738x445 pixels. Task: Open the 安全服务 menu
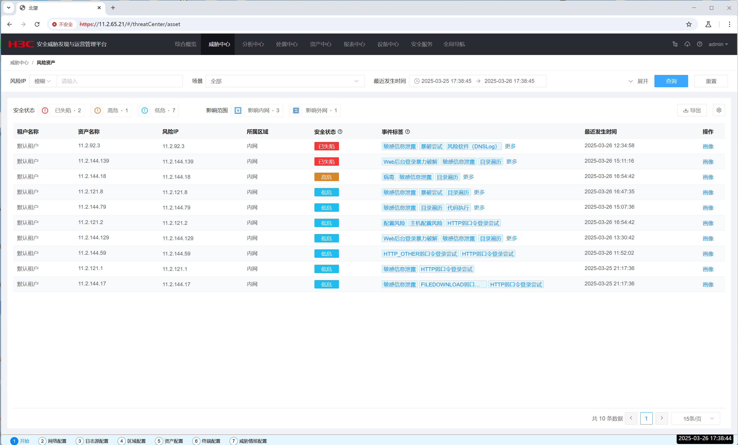(x=422, y=44)
